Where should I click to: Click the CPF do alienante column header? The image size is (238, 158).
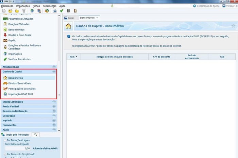click(x=161, y=57)
